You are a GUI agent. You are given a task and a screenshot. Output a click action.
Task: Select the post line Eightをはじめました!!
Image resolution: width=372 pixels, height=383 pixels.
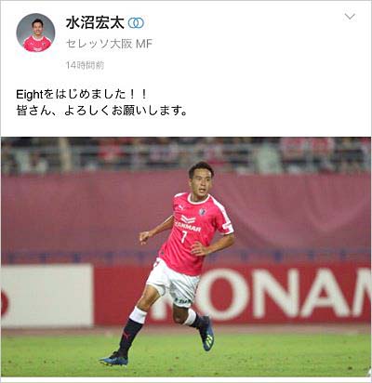[x=82, y=94]
